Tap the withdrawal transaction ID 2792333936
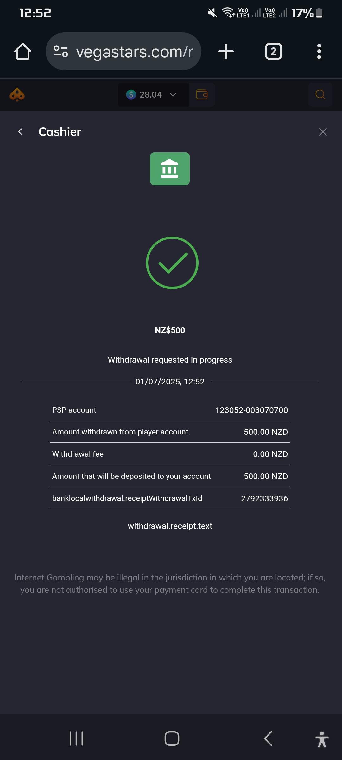342x760 pixels. 264,498
